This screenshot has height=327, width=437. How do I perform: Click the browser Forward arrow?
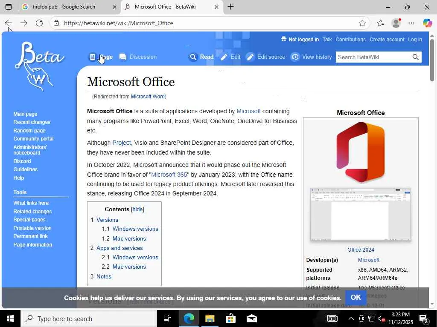coord(24,23)
